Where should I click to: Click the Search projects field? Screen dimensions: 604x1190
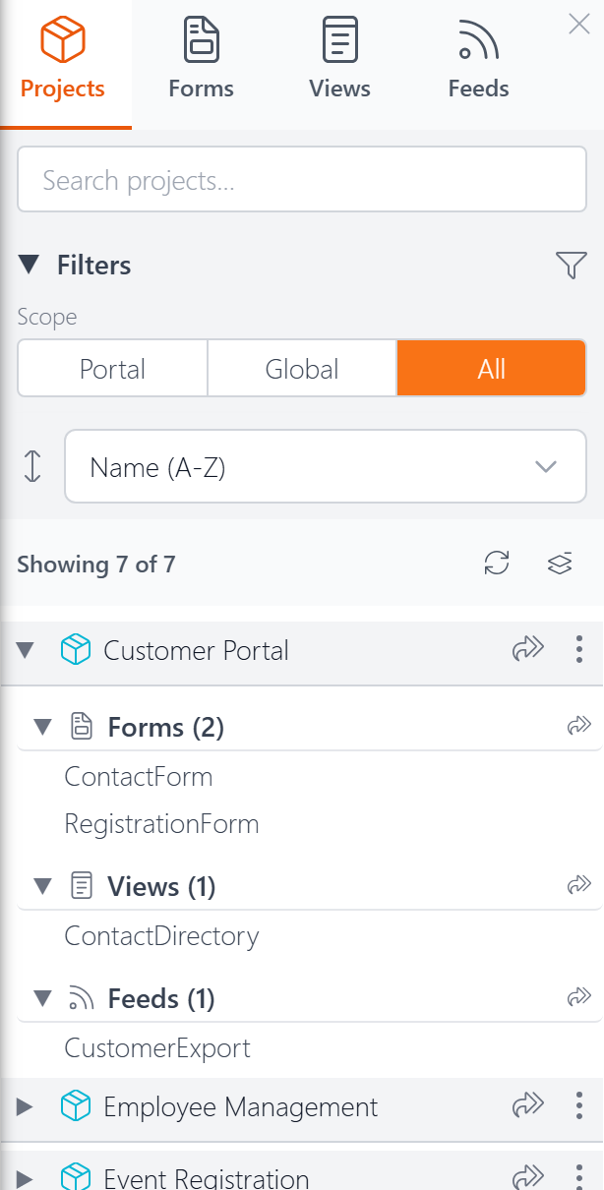click(x=302, y=179)
